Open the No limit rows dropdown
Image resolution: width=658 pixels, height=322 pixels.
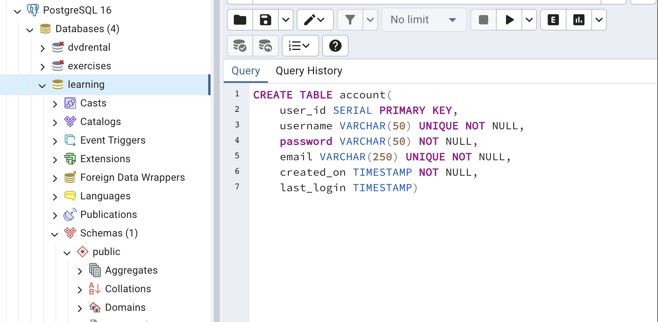[x=424, y=20]
